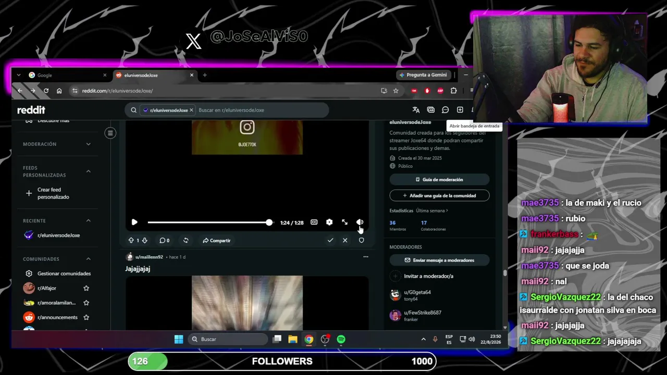The image size is (667, 375).
Task: Click the Chrome address bar URL
Action: click(x=118, y=91)
